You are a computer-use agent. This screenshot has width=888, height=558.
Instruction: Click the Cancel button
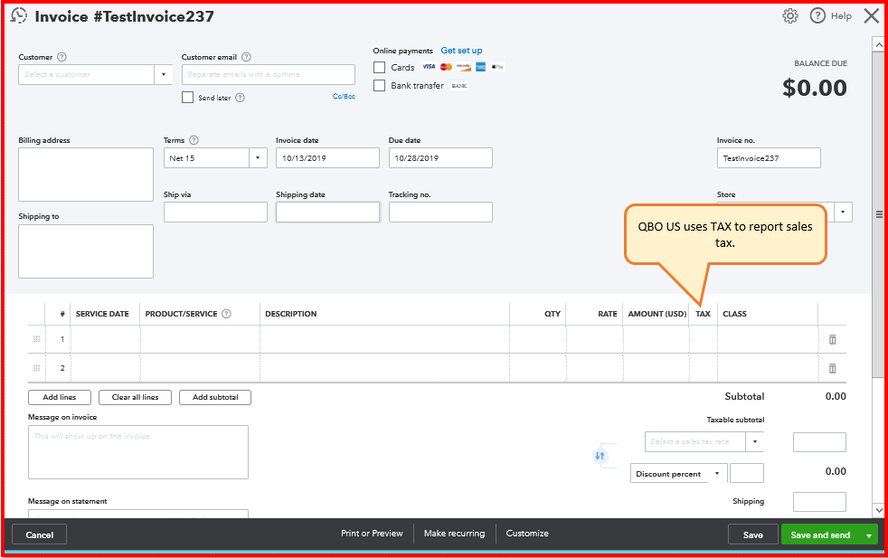[40, 534]
